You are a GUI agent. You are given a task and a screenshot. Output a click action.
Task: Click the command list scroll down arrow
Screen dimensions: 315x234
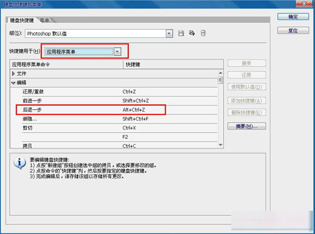220,145
